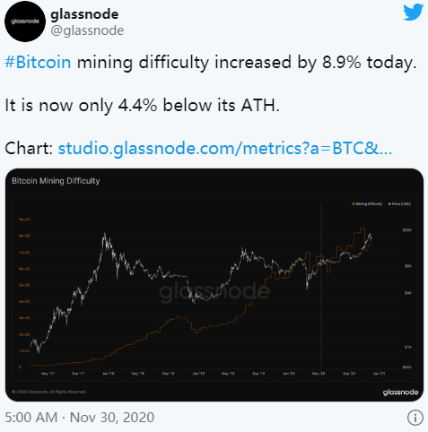Click the glassnode watermark in chart center
Image resolution: width=428 pixels, height=432 pixels.
214,292
